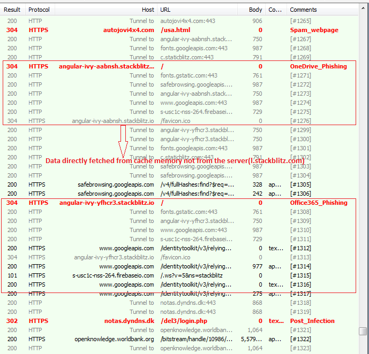Click the /del3/login.php URL entry

tap(184, 321)
